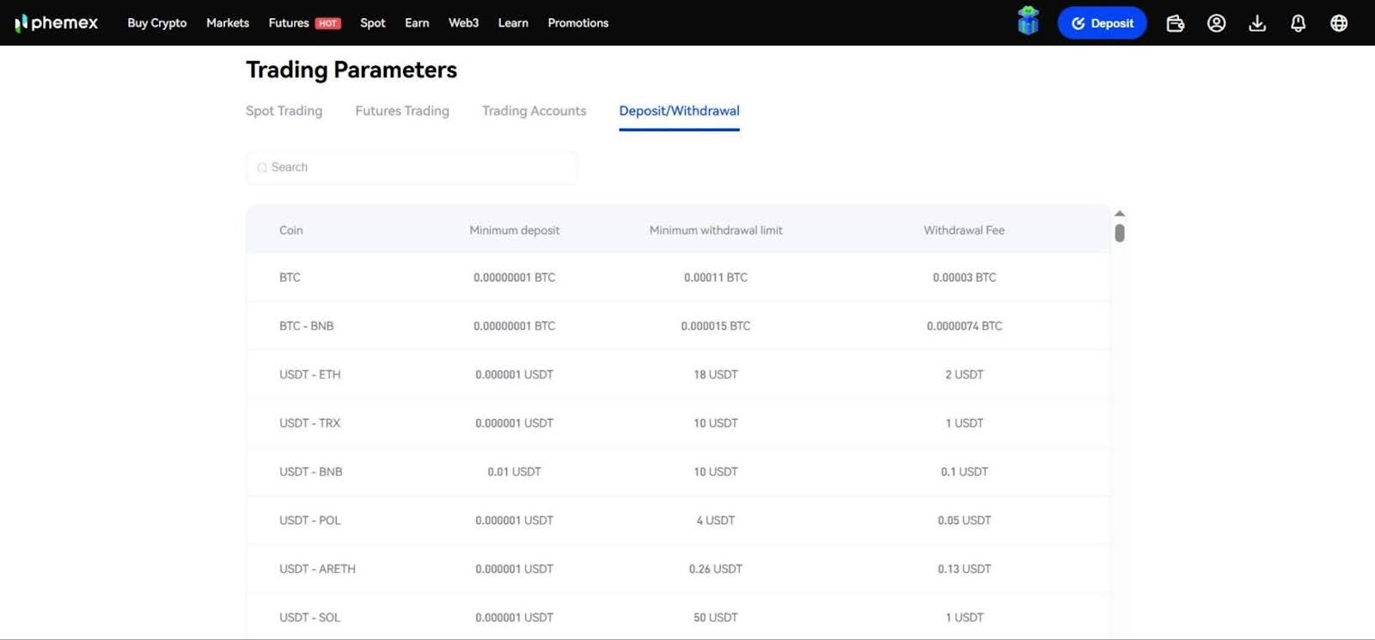1375x640 pixels.
Task: Click the blue Deposit button
Action: click(x=1102, y=23)
